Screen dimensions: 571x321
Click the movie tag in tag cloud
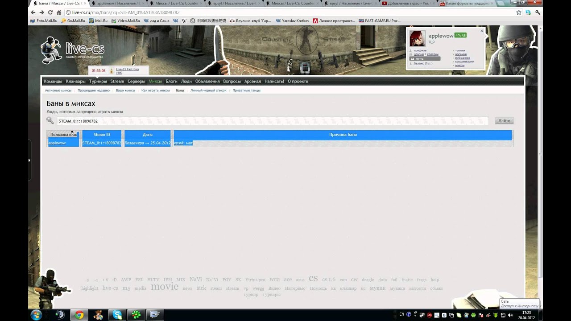[165, 287]
